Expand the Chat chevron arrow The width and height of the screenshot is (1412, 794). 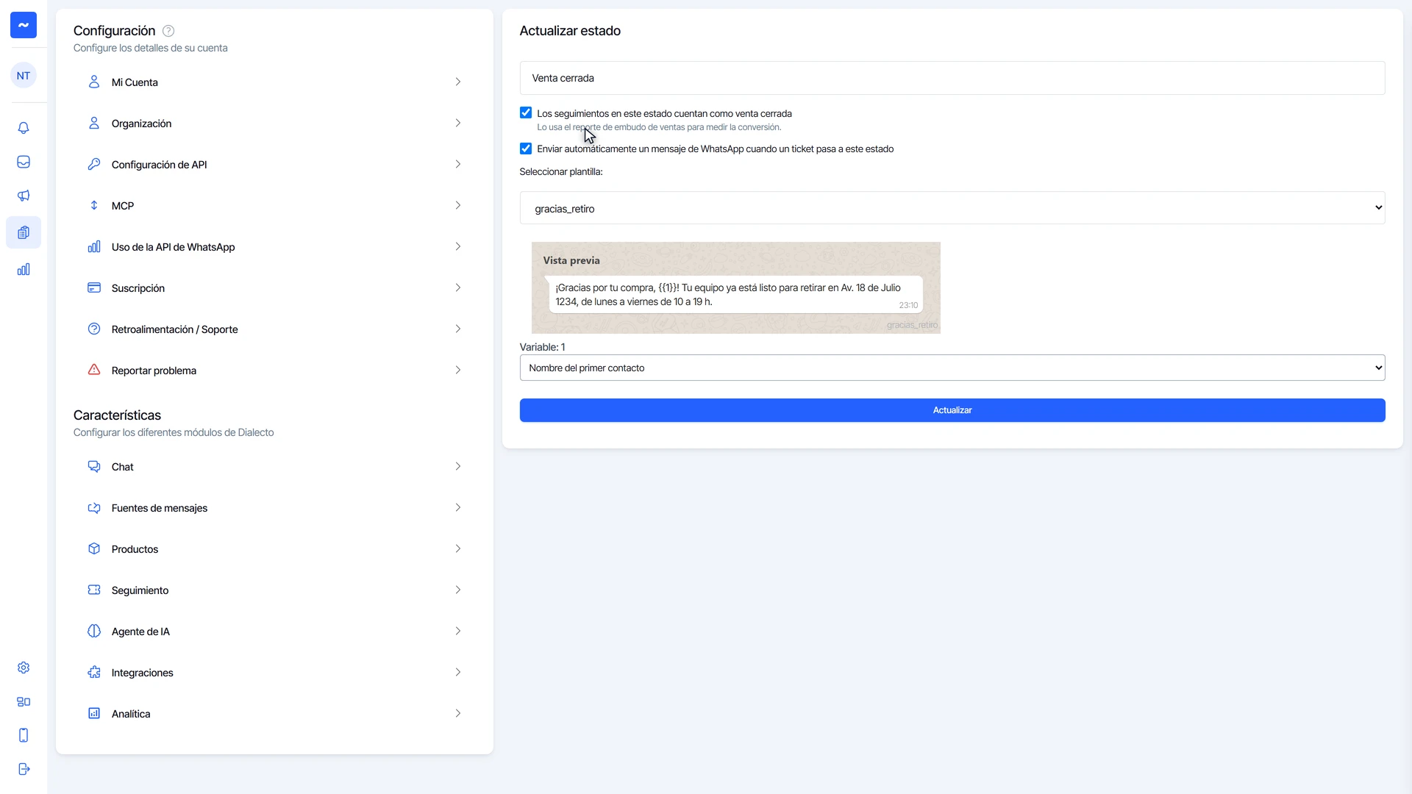coord(457,466)
